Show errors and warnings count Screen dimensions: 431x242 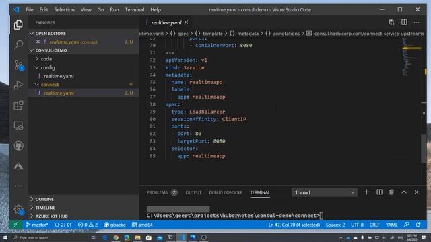[x=88, y=225]
